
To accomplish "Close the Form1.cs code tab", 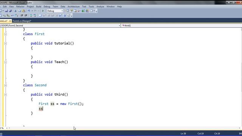I will [x=10, y=21].
